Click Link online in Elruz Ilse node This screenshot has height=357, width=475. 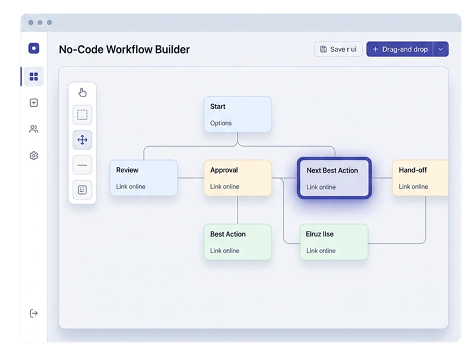tap(321, 251)
